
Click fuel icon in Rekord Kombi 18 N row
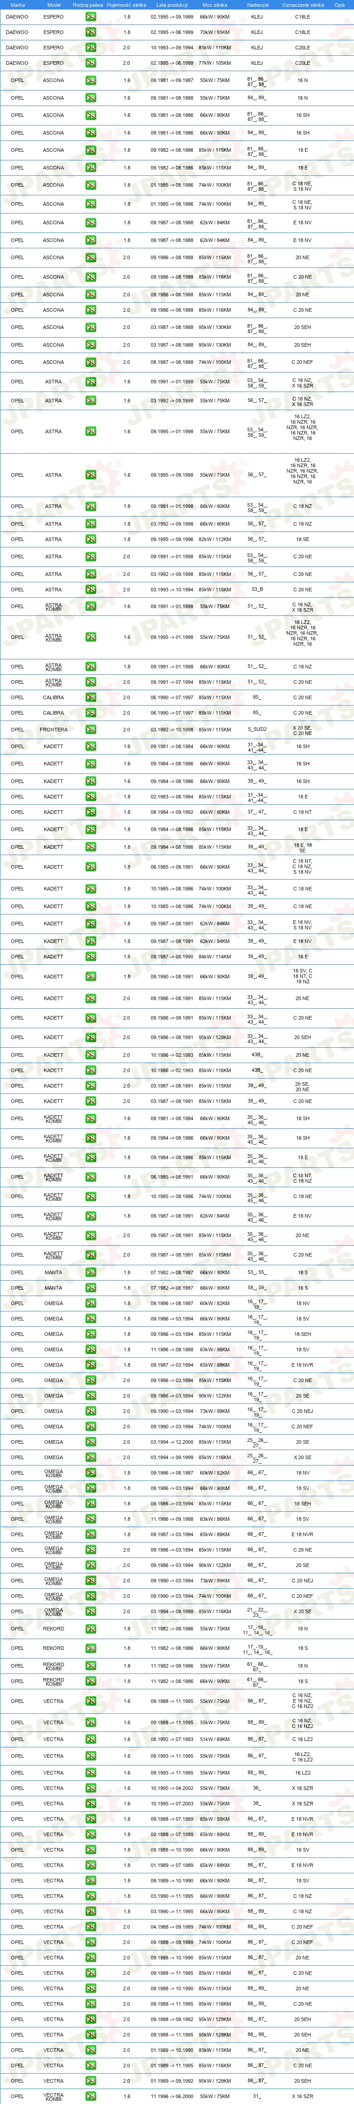[91, 1665]
